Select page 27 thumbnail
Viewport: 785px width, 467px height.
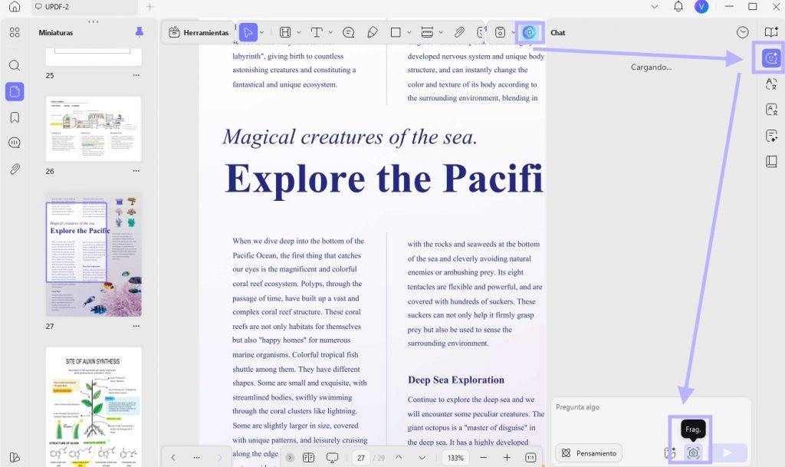94,255
